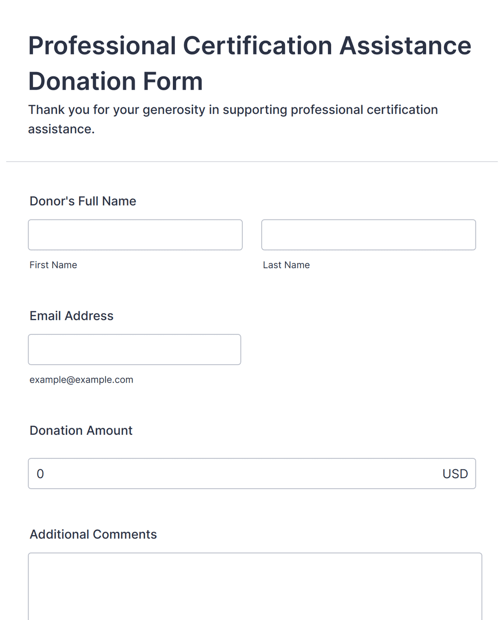The image size is (504, 620).
Task: Select the Email Address text field
Action: [134, 349]
